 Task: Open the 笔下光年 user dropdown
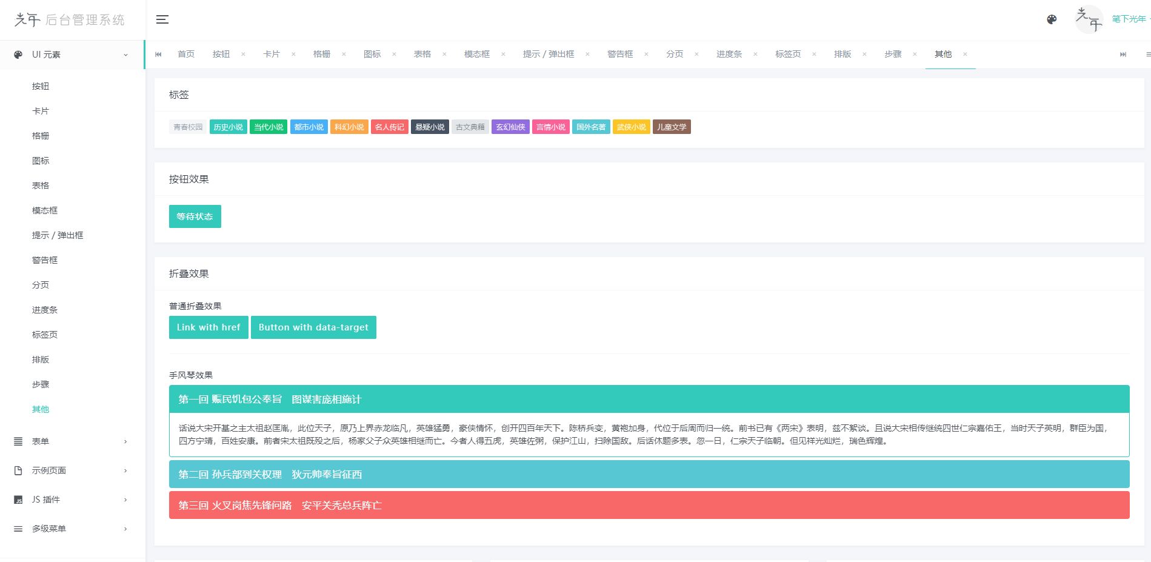point(1130,19)
